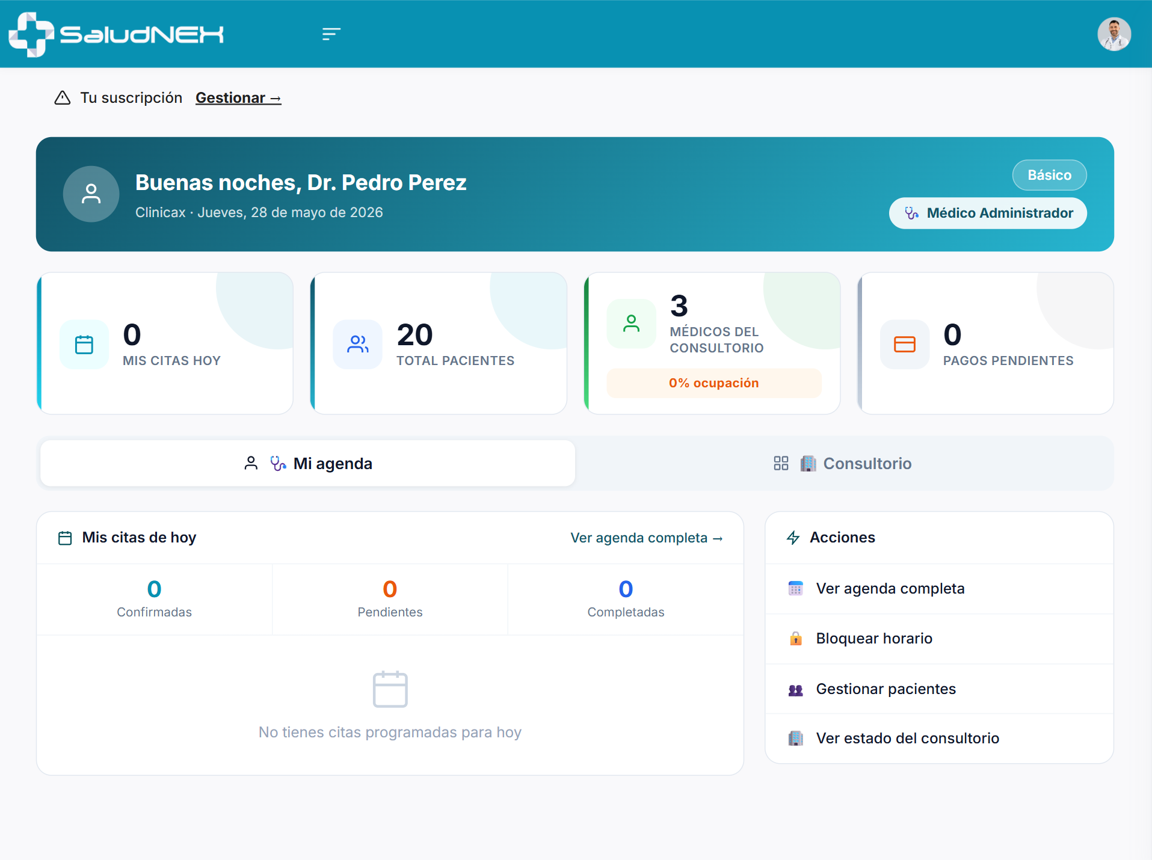Click the Clinicax date subtitle
The image size is (1152, 860).
click(x=259, y=212)
